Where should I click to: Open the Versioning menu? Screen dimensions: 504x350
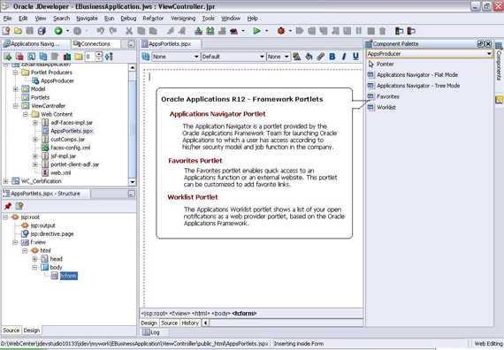click(x=183, y=19)
